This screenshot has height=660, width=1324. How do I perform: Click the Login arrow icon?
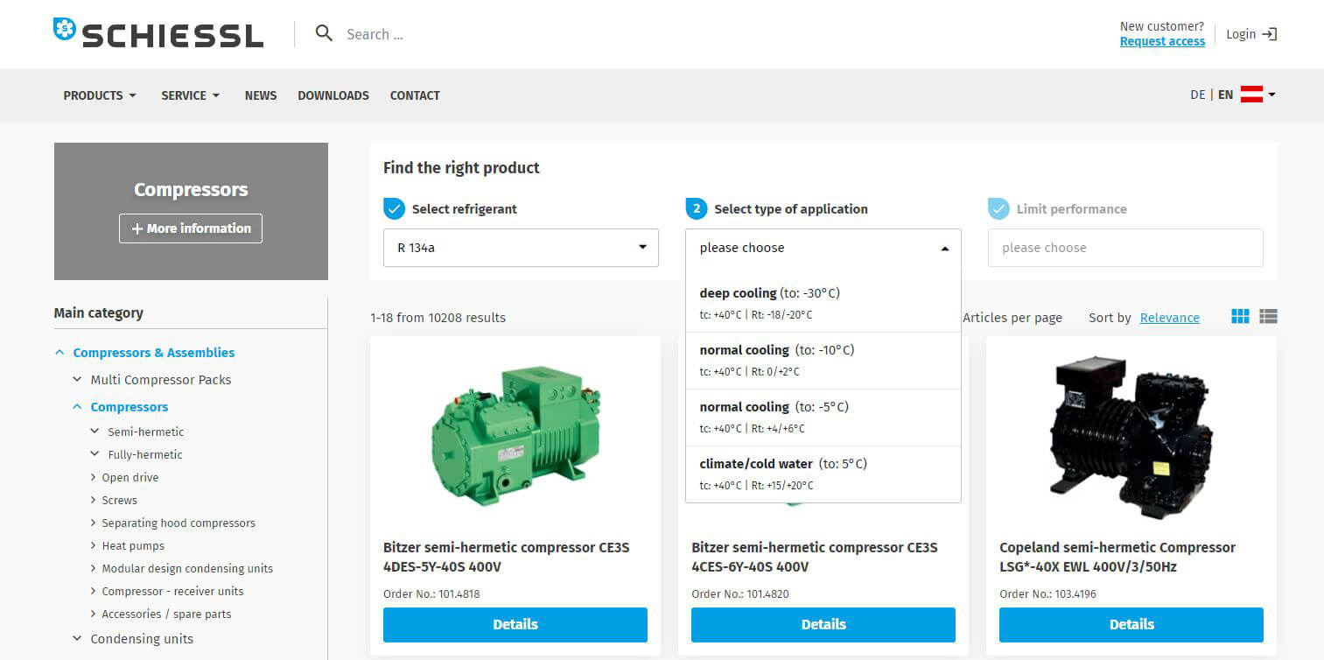pyautogui.click(x=1270, y=34)
